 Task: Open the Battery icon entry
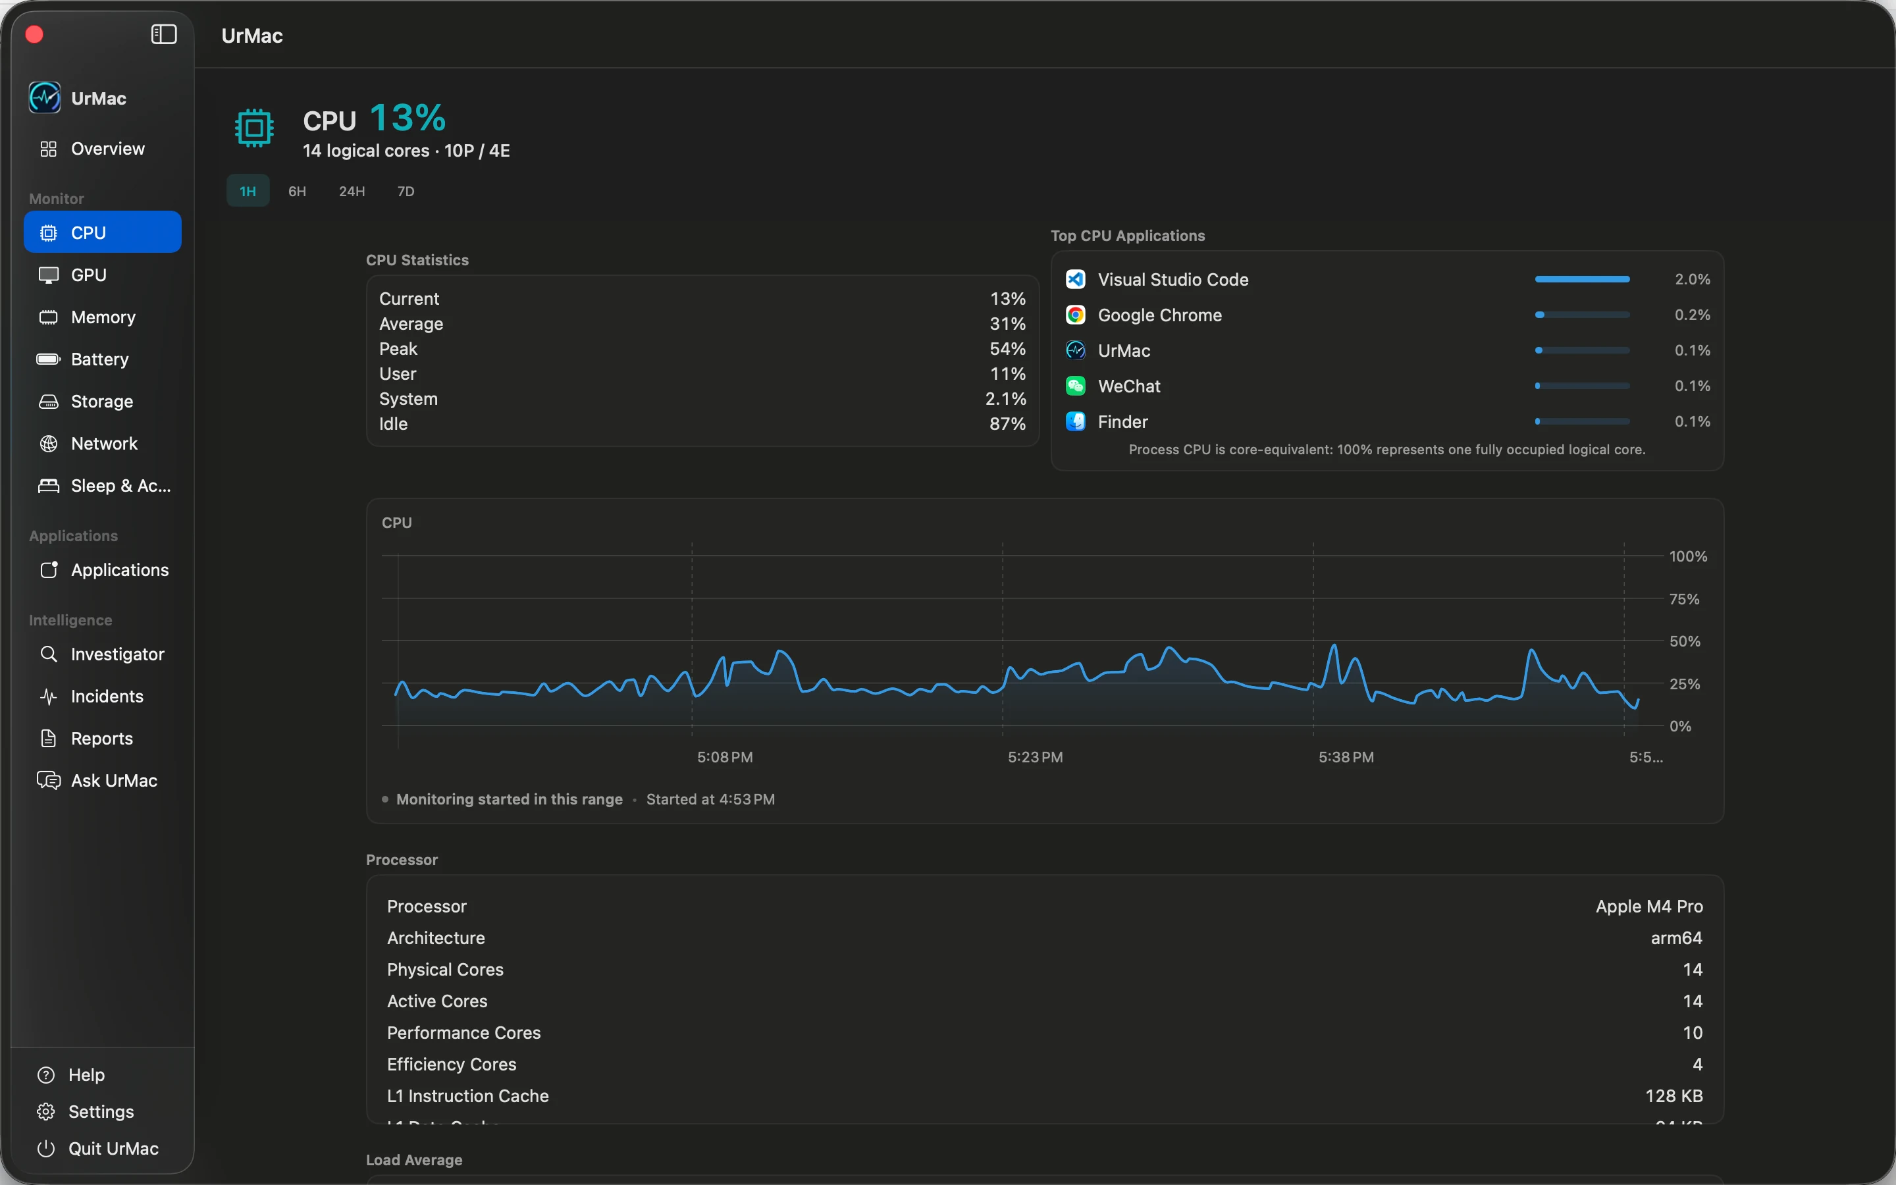49,359
